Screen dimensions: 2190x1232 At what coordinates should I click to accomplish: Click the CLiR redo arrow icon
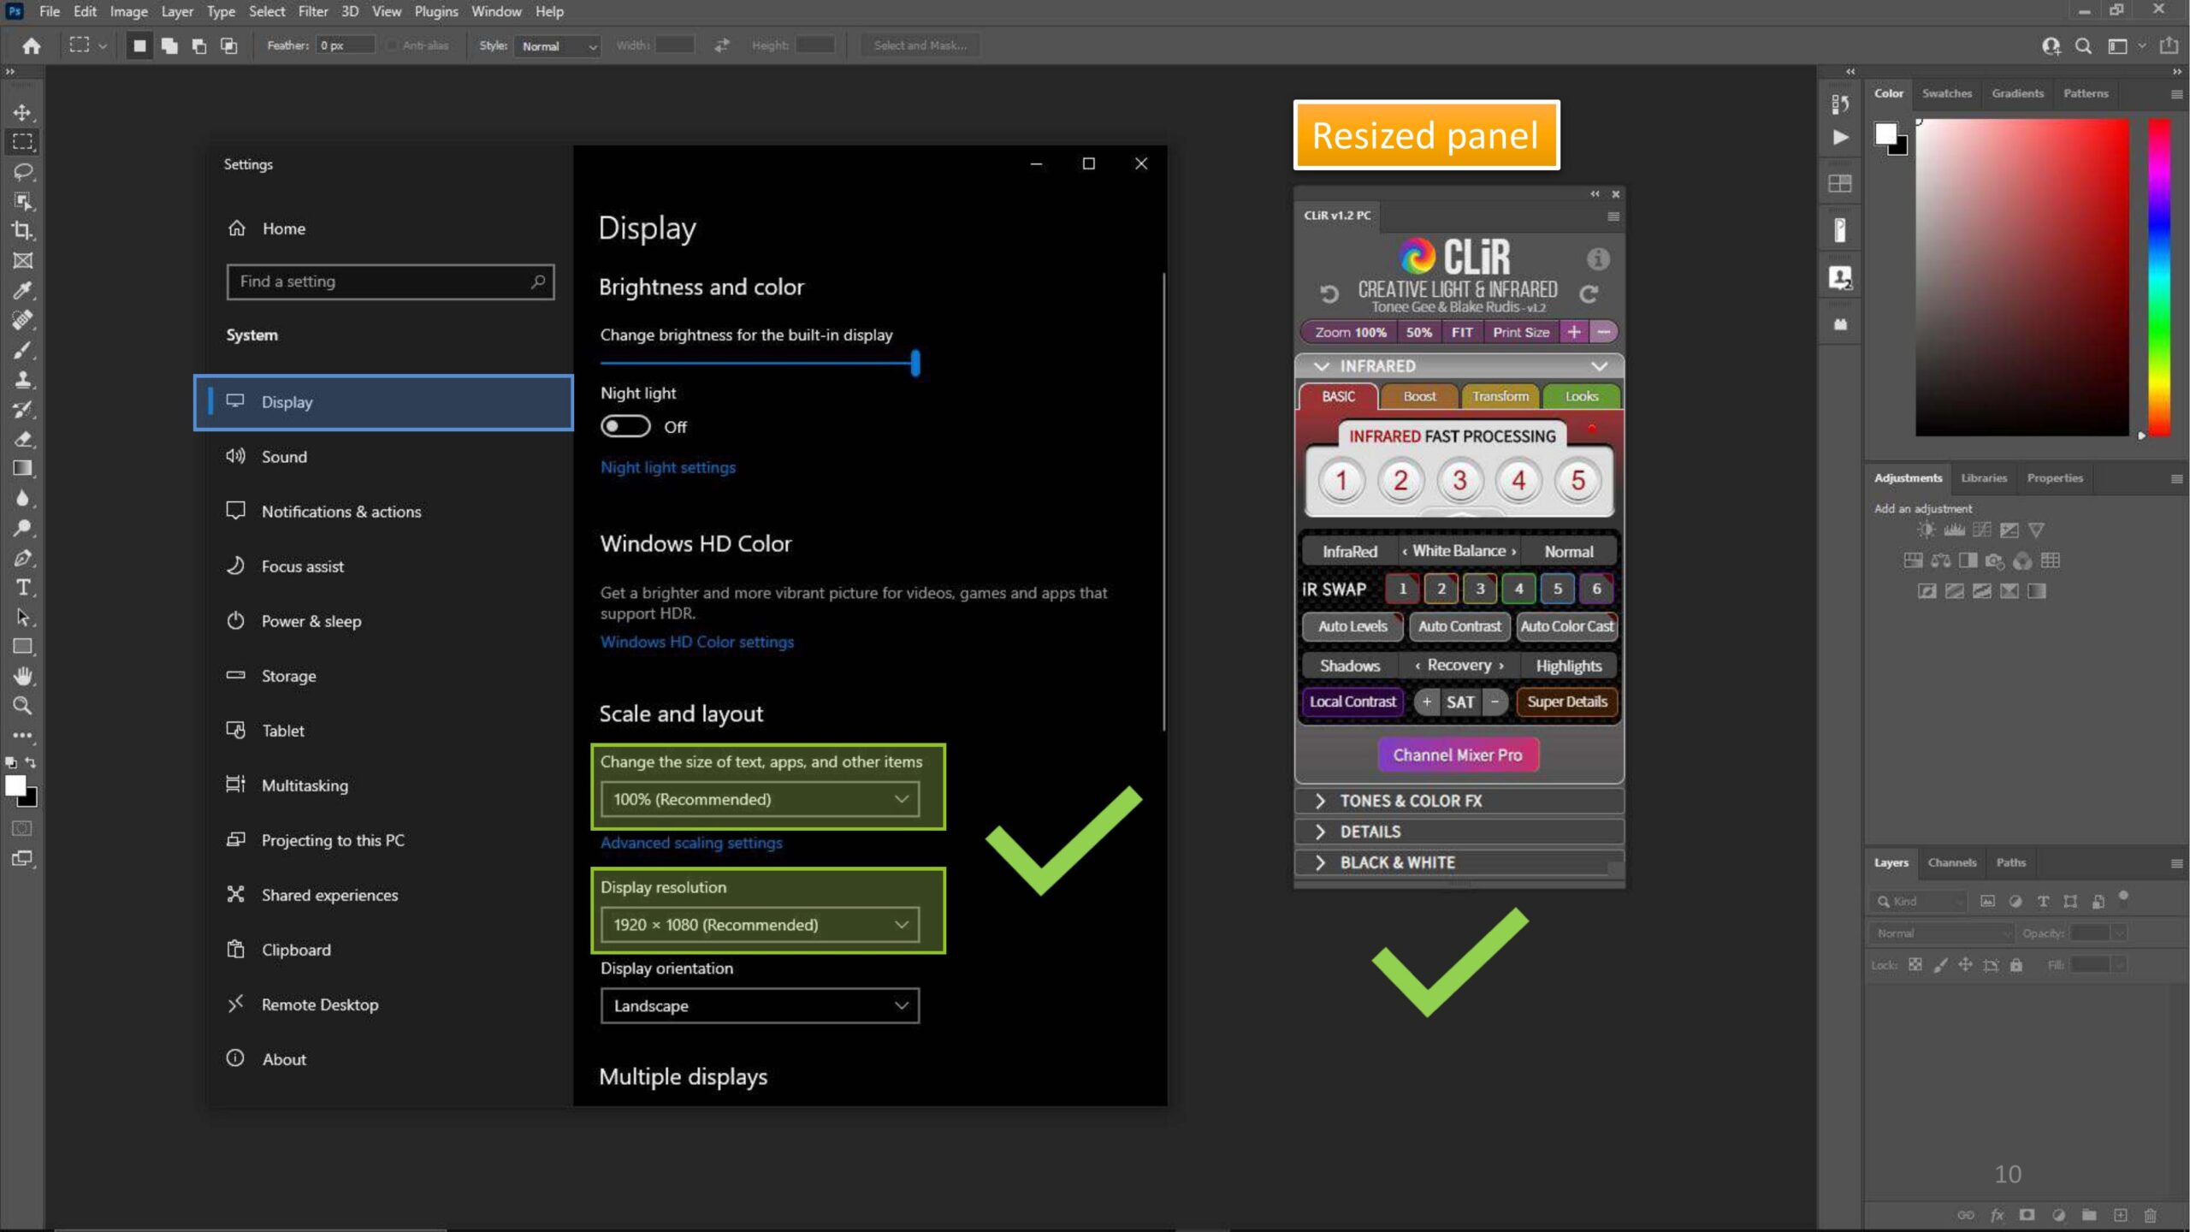click(x=1589, y=294)
